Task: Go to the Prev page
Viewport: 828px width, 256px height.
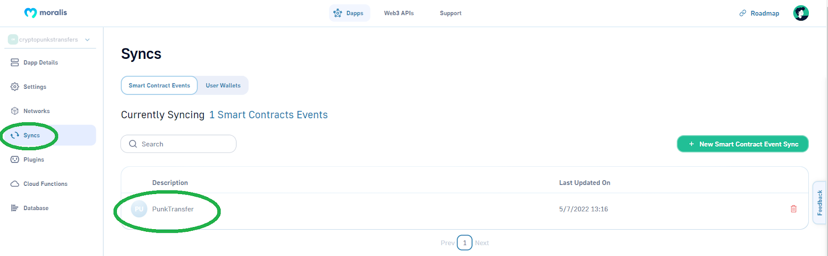Action: point(448,243)
